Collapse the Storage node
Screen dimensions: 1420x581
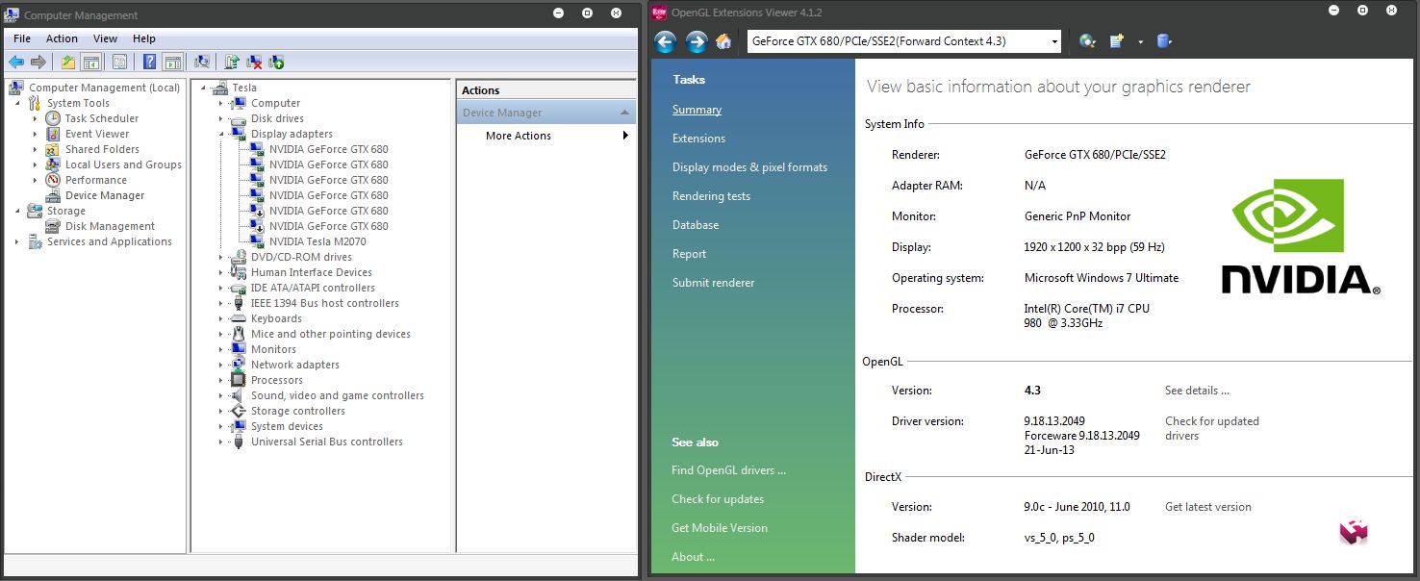(17, 211)
